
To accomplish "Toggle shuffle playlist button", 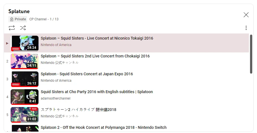I will (x=23, y=28).
